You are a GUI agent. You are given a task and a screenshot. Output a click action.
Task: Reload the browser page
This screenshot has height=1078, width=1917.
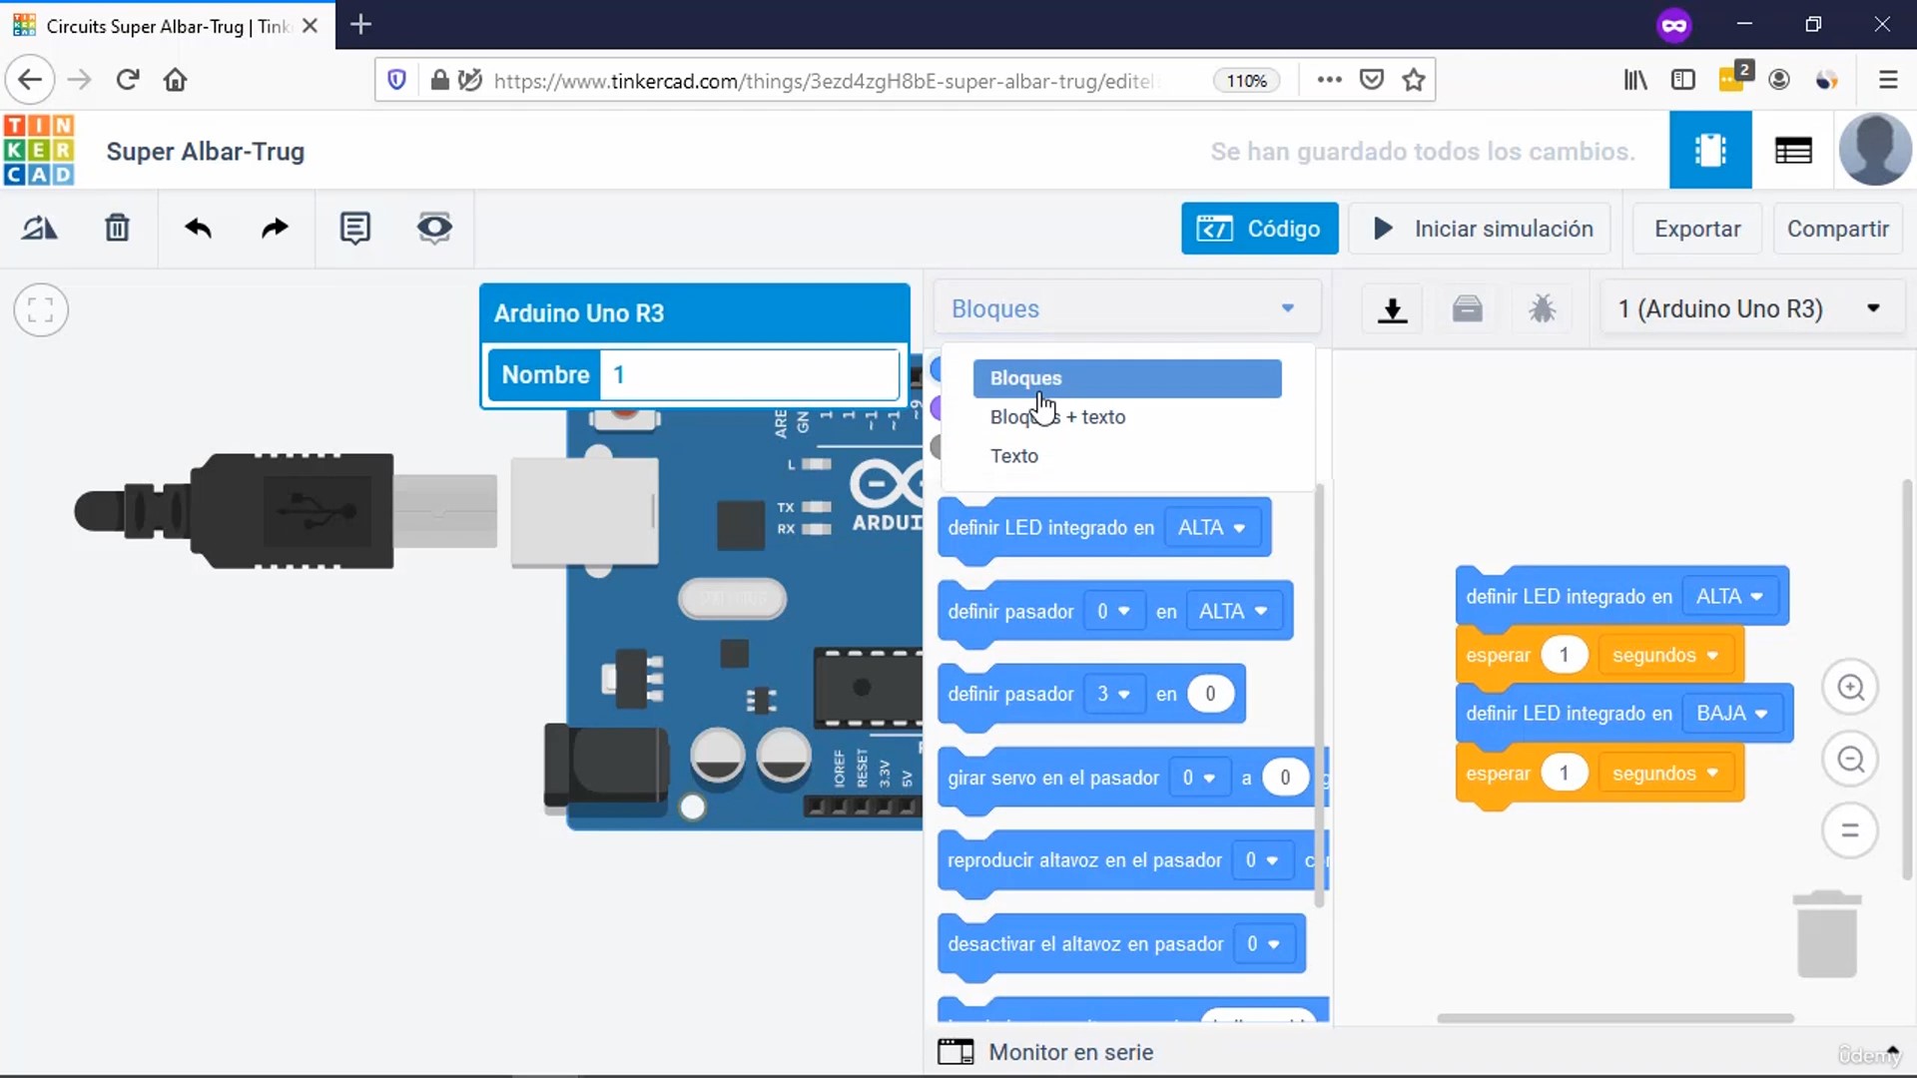click(x=127, y=80)
